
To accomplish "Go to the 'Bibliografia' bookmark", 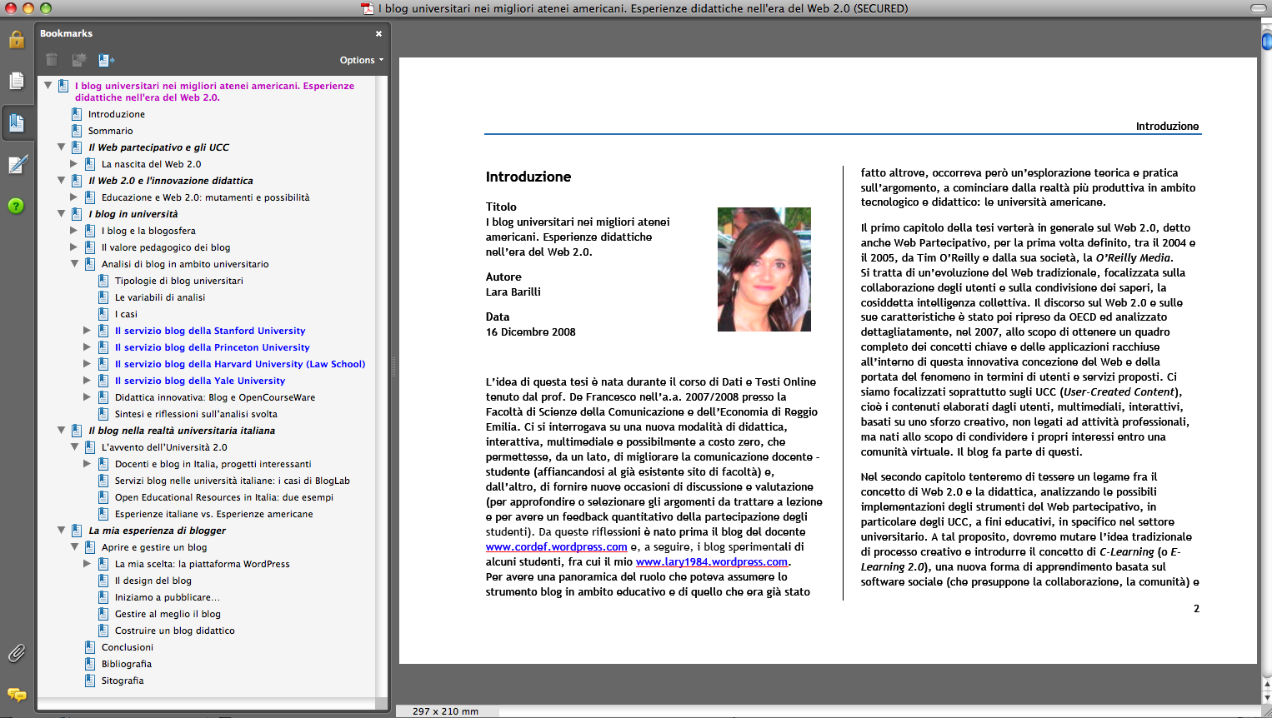I will (126, 664).
